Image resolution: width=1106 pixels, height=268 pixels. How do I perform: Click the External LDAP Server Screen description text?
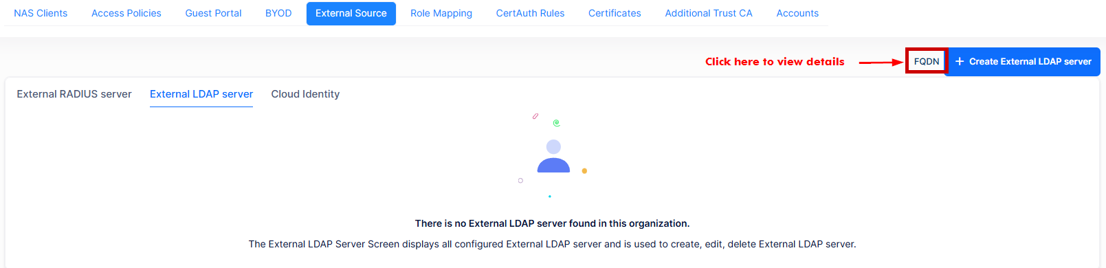(553, 244)
